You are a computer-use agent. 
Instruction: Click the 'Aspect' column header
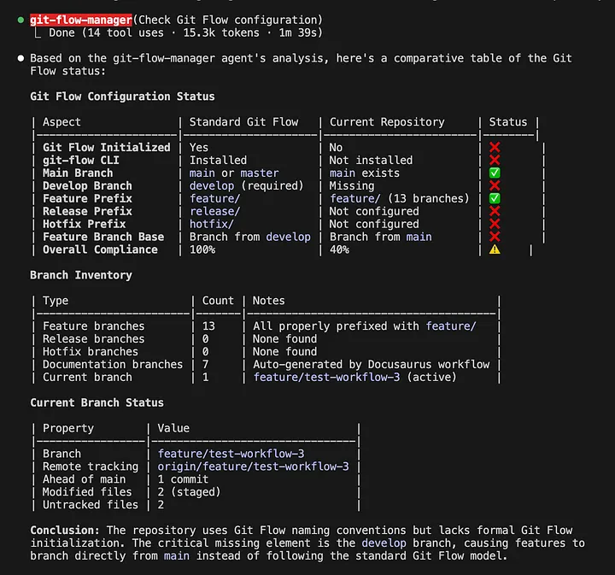[61, 122]
